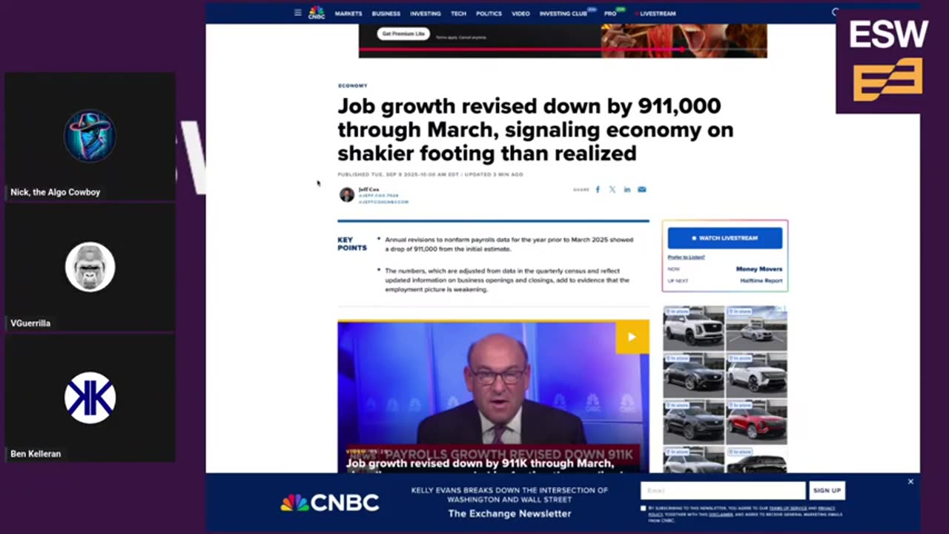Open the Economy section link

pos(352,86)
